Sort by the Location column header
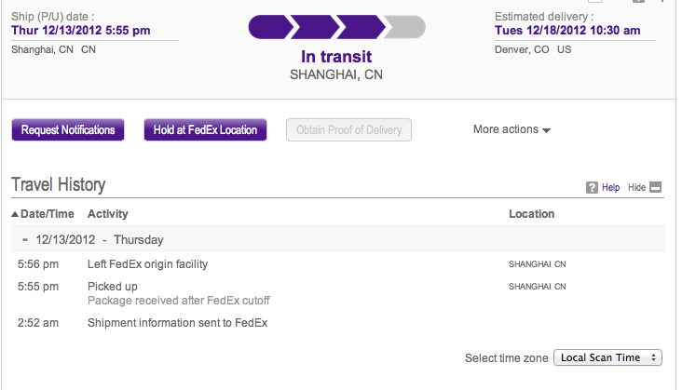 pos(531,214)
